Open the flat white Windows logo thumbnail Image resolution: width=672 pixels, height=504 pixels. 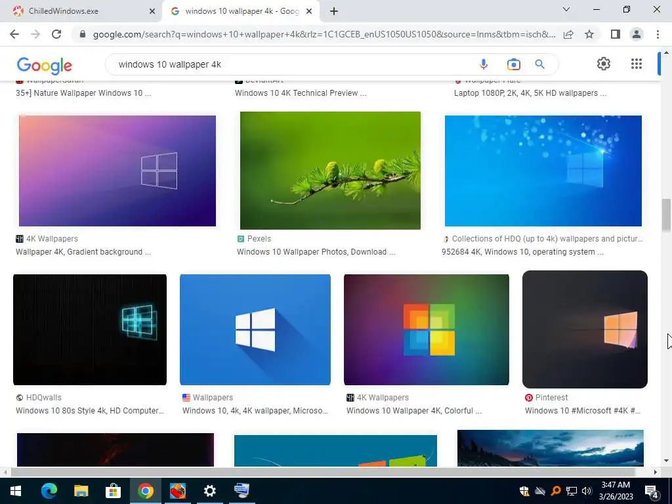click(255, 329)
